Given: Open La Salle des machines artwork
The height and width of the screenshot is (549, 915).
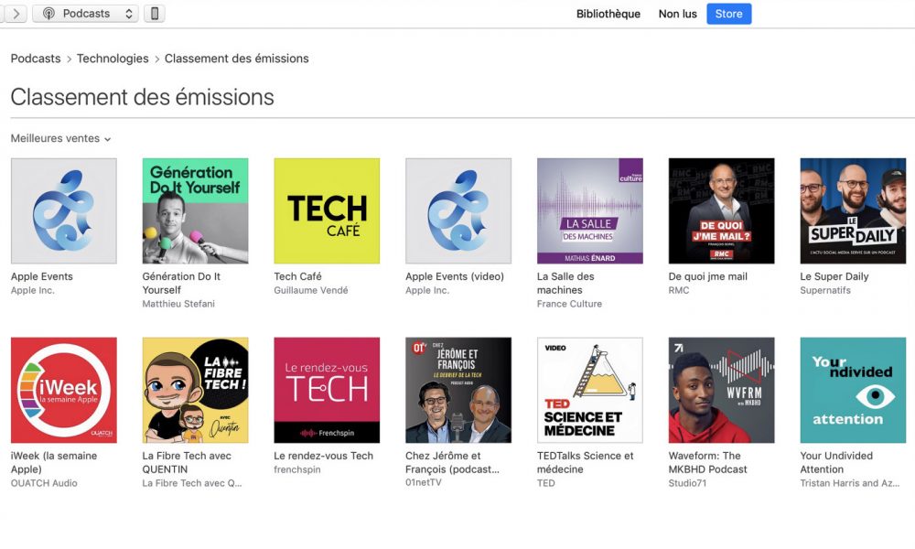Looking at the screenshot, I should pos(590,210).
